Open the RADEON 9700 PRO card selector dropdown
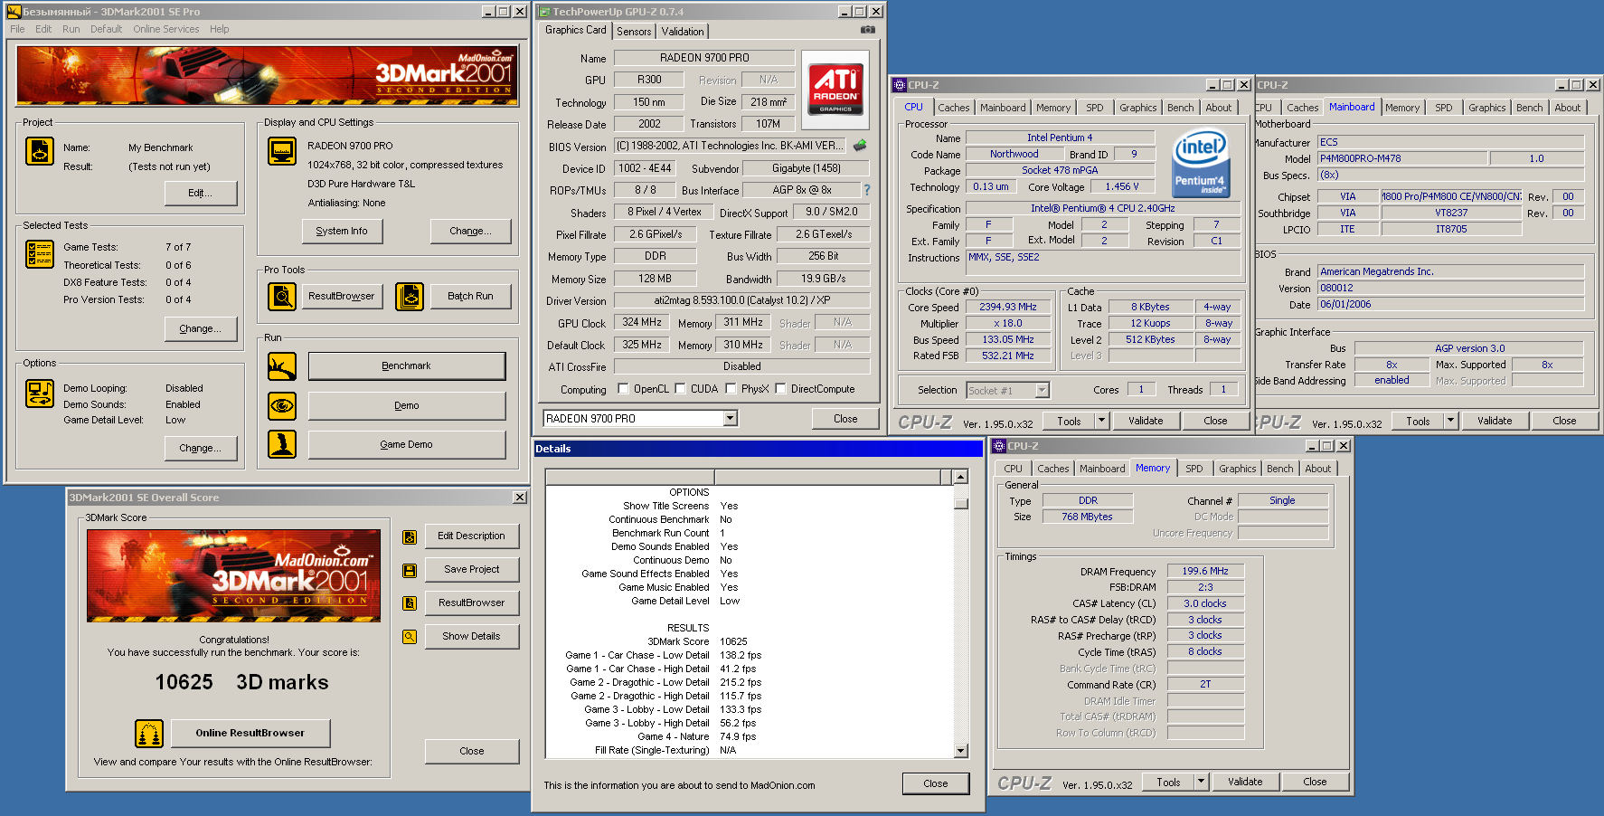This screenshot has width=1604, height=816. point(731,418)
